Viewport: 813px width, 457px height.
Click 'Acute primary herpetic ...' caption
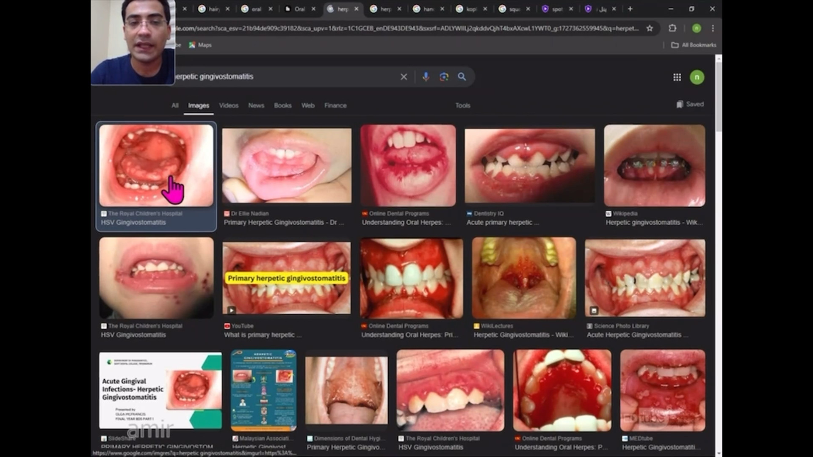503,223
